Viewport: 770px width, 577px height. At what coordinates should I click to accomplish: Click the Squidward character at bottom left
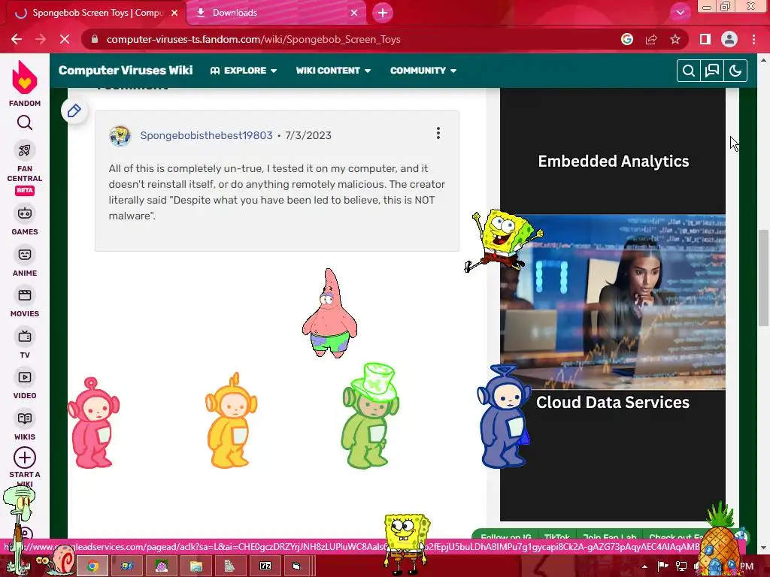(x=19, y=530)
